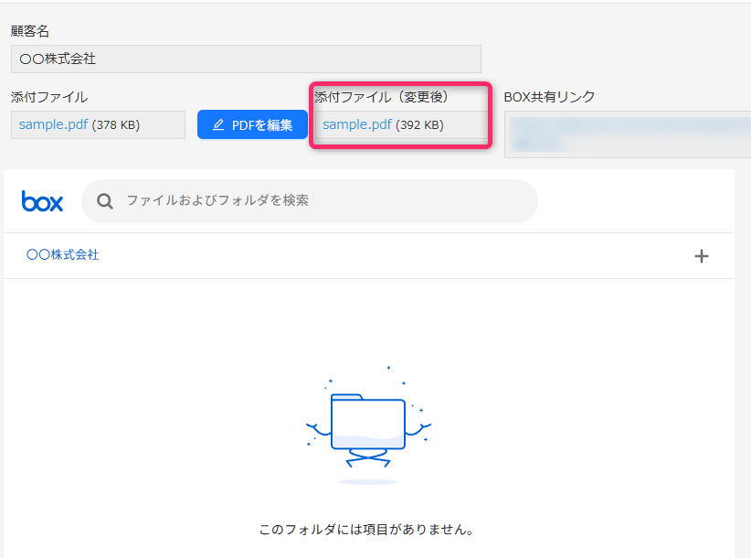Click the 378 KB file size text
This screenshot has width=751, height=558.
116,125
